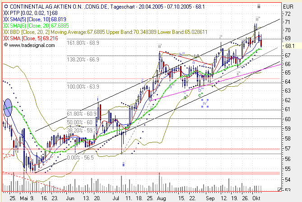Screen dimensions: 302x202
Task: Click the 62 price axis label
Action: (x=288, y=100)
